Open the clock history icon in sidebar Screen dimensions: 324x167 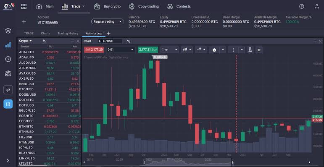(8, 59)
